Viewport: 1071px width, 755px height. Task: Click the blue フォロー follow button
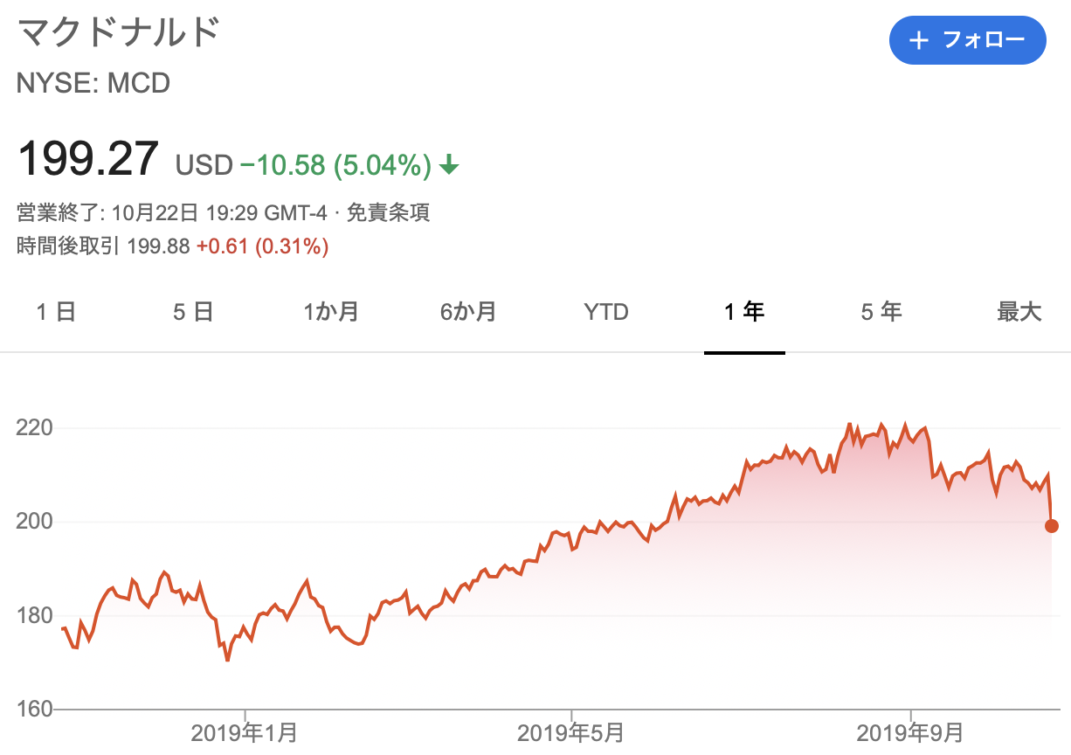(967, 40)
